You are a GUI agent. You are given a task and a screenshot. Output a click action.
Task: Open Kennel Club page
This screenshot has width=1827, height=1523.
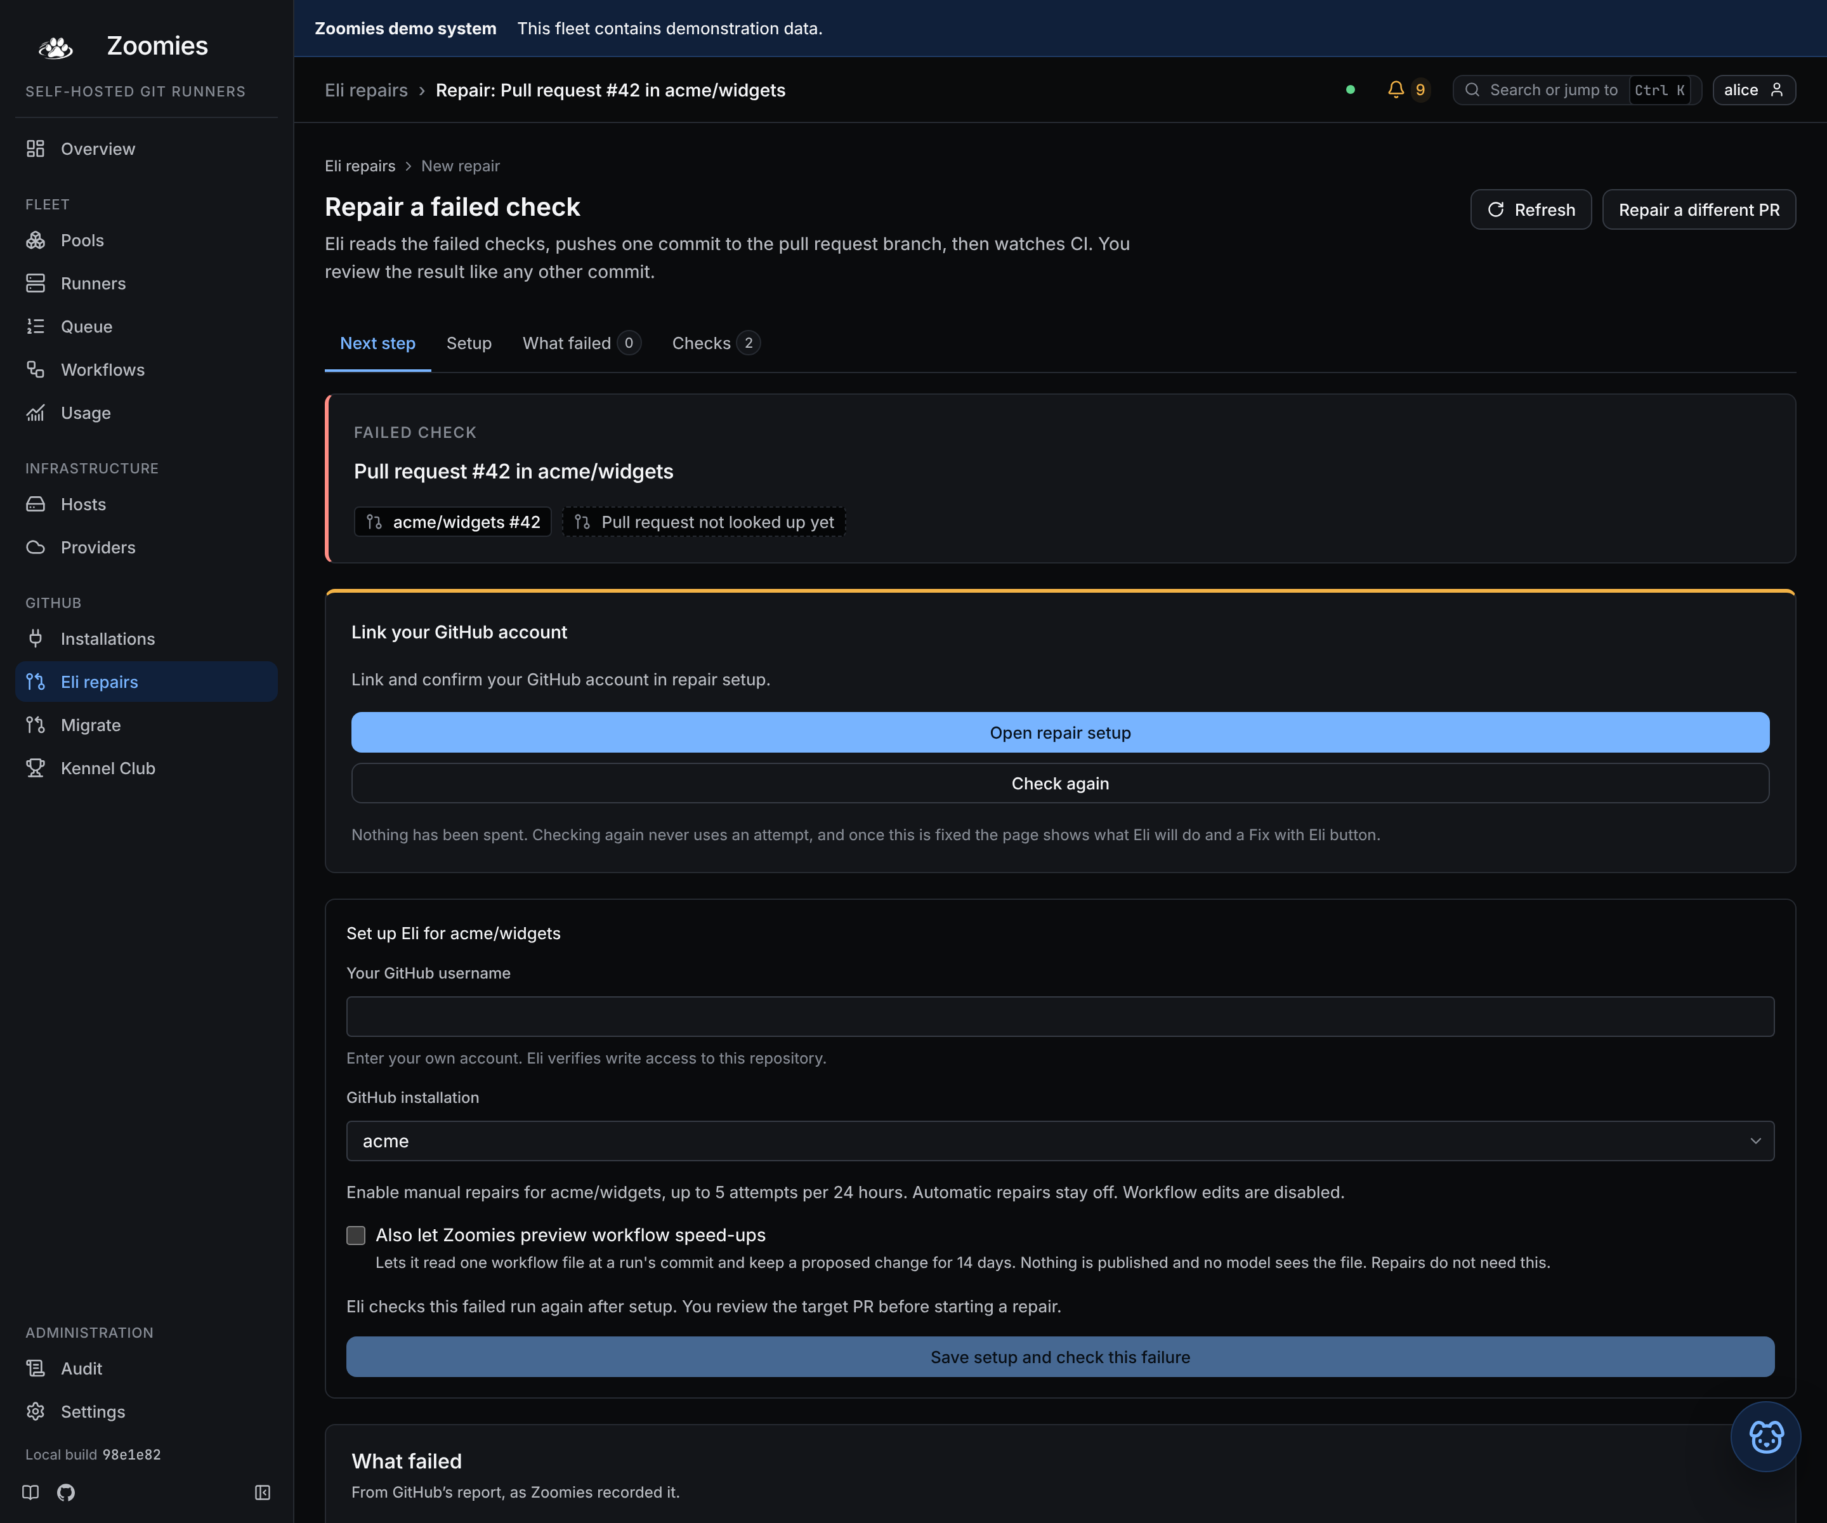(146, 768)
